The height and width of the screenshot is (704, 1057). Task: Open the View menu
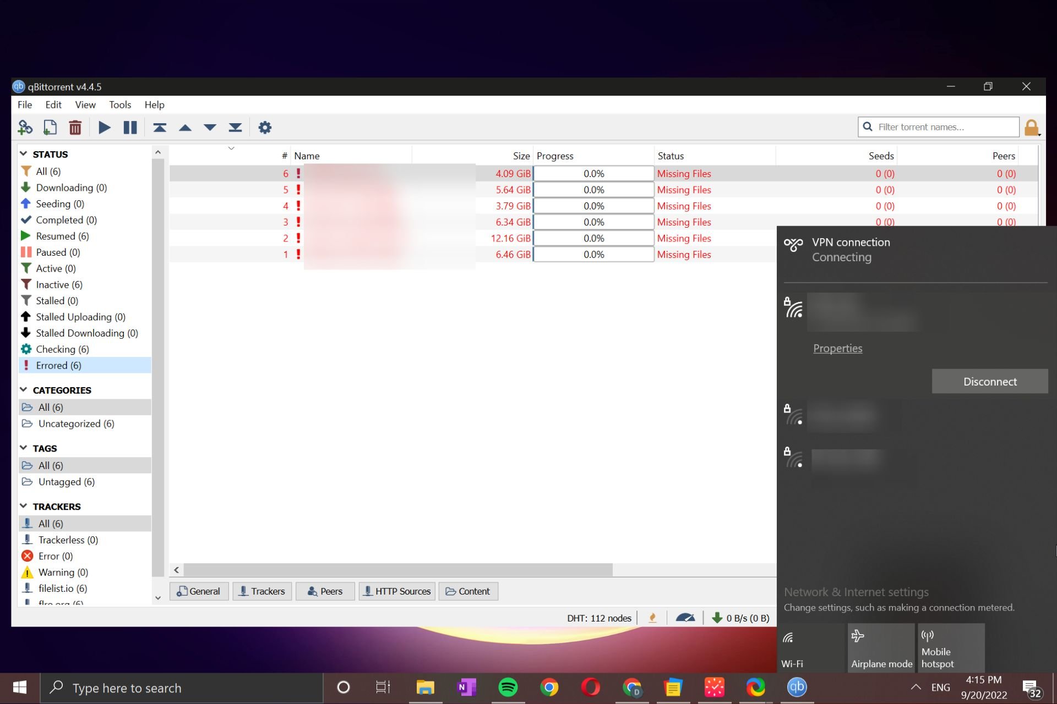point(85,105)
